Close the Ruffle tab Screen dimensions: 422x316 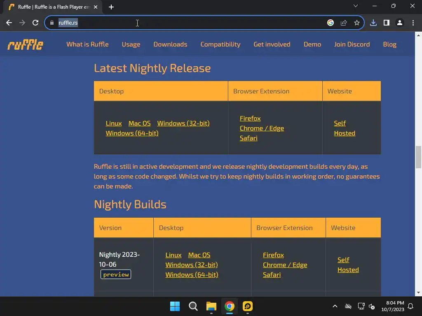pyautogui.click(x=96, y=7)
